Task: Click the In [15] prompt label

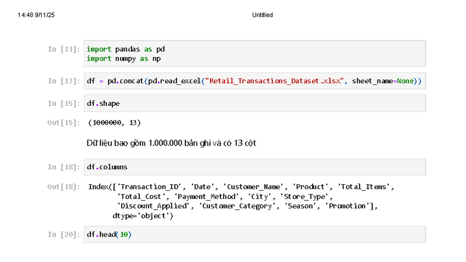Action: click(x=64, y=103)
